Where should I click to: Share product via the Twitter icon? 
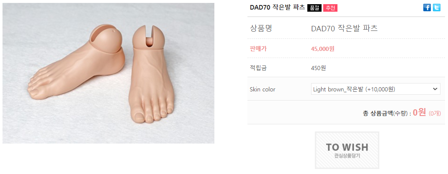tap(437, 8)
